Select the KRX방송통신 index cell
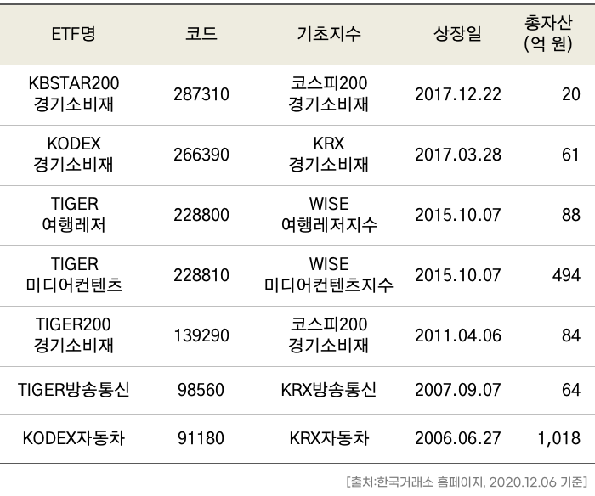This screenshot has width=595, height=496. tap(329, 391)
